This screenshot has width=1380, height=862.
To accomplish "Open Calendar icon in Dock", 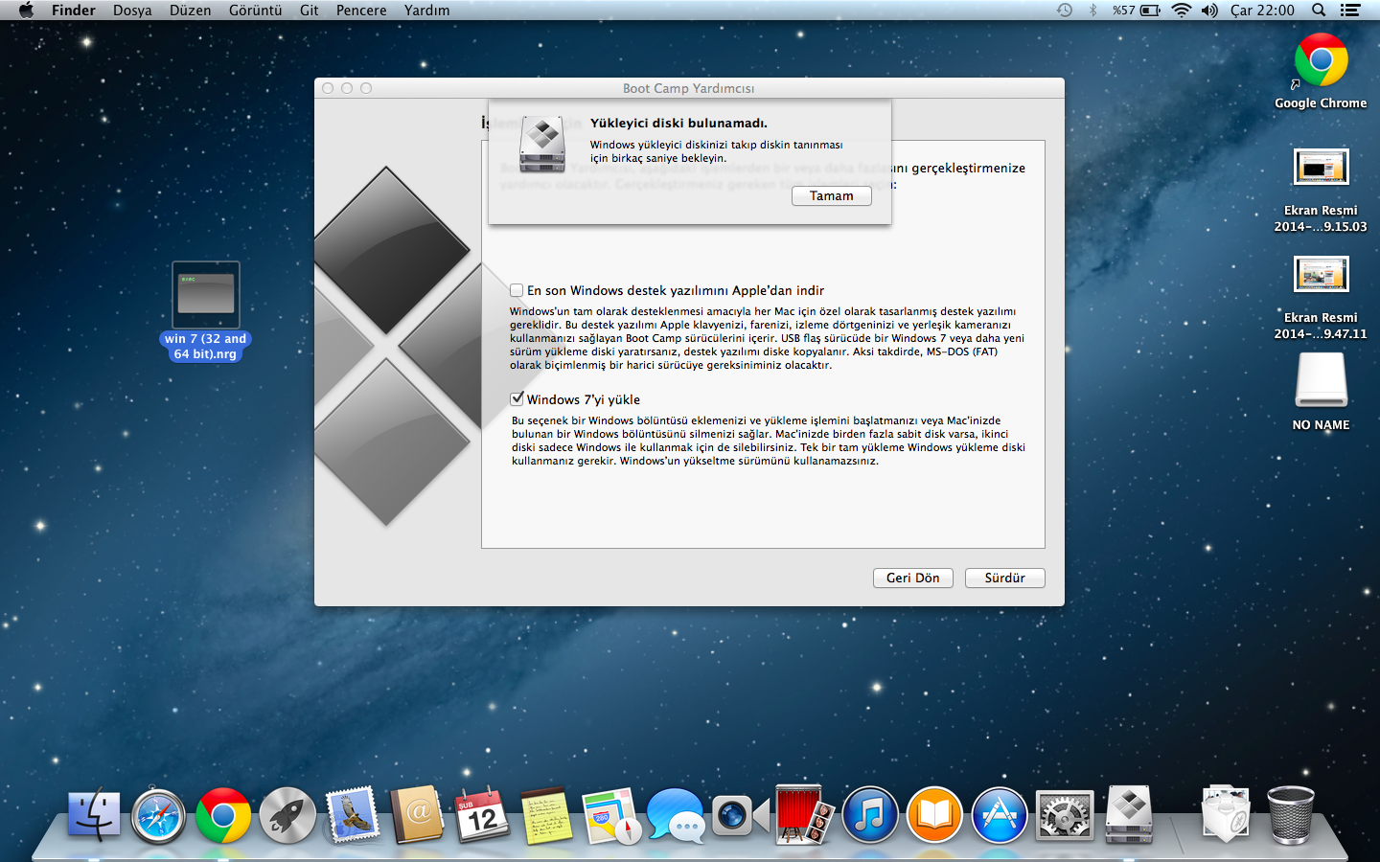I will pyautogui.click(x=481, y=815).
